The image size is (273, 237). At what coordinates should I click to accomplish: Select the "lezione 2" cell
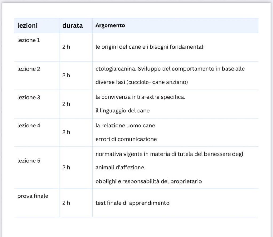tap(29, 69)
